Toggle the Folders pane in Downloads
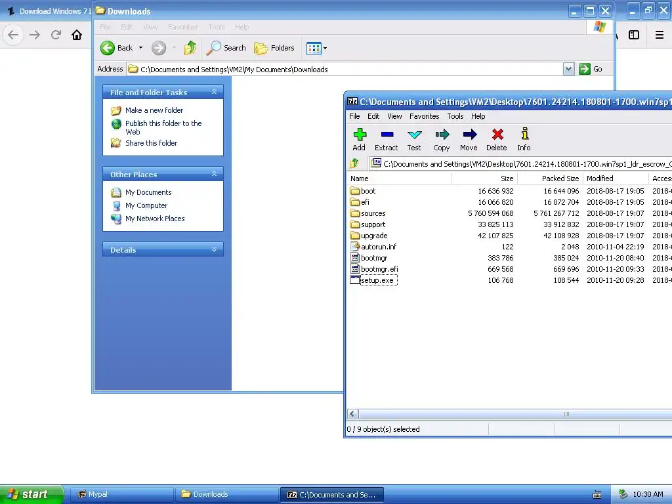Viewport: 672px width, 504px height. tap(274, 48)
